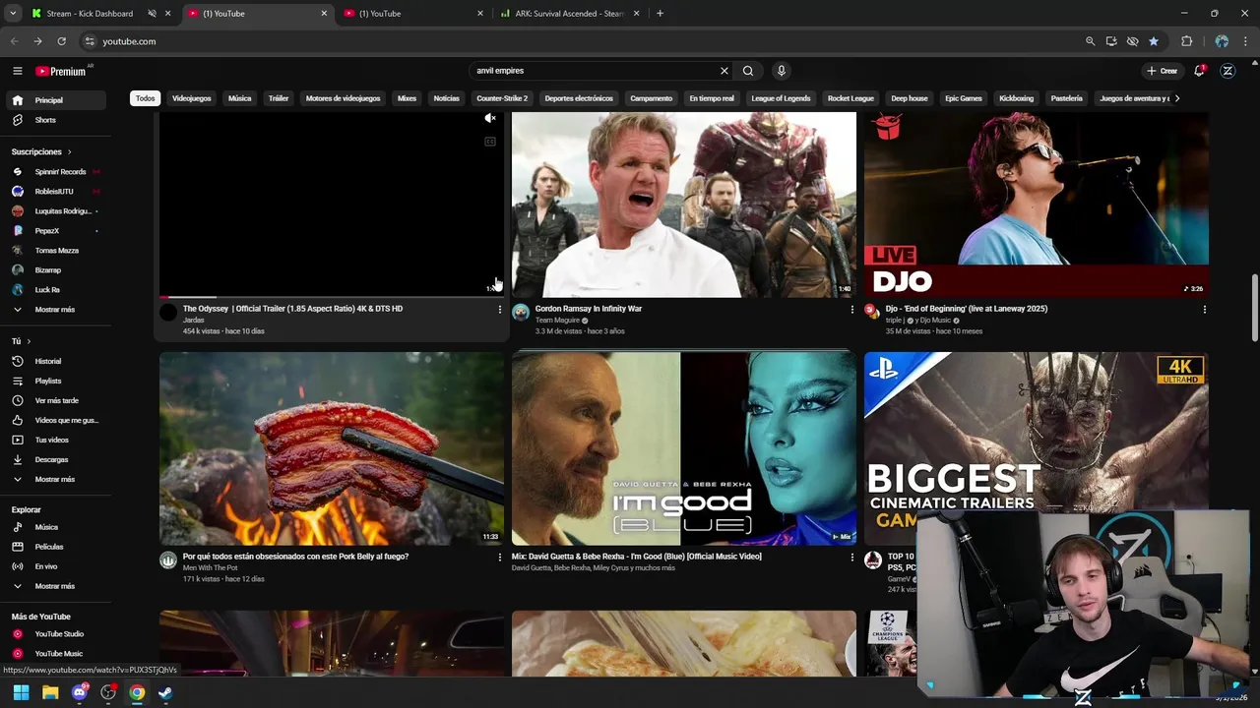Open Principal in the sidebar
The height and width of the screenshot is (708, 1260).
point(55,100)
